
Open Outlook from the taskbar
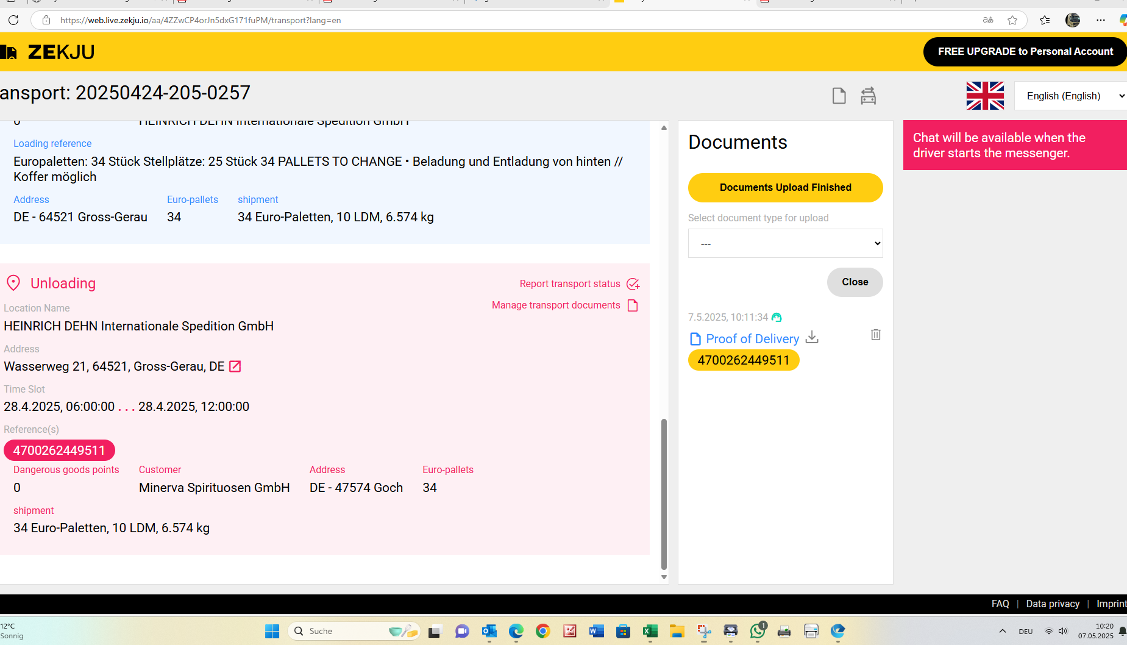coord(489,631)
